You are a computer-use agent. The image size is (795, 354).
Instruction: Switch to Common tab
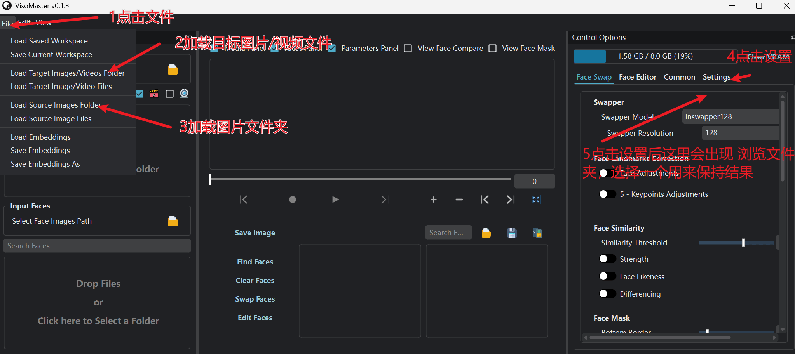pos(680,77)
